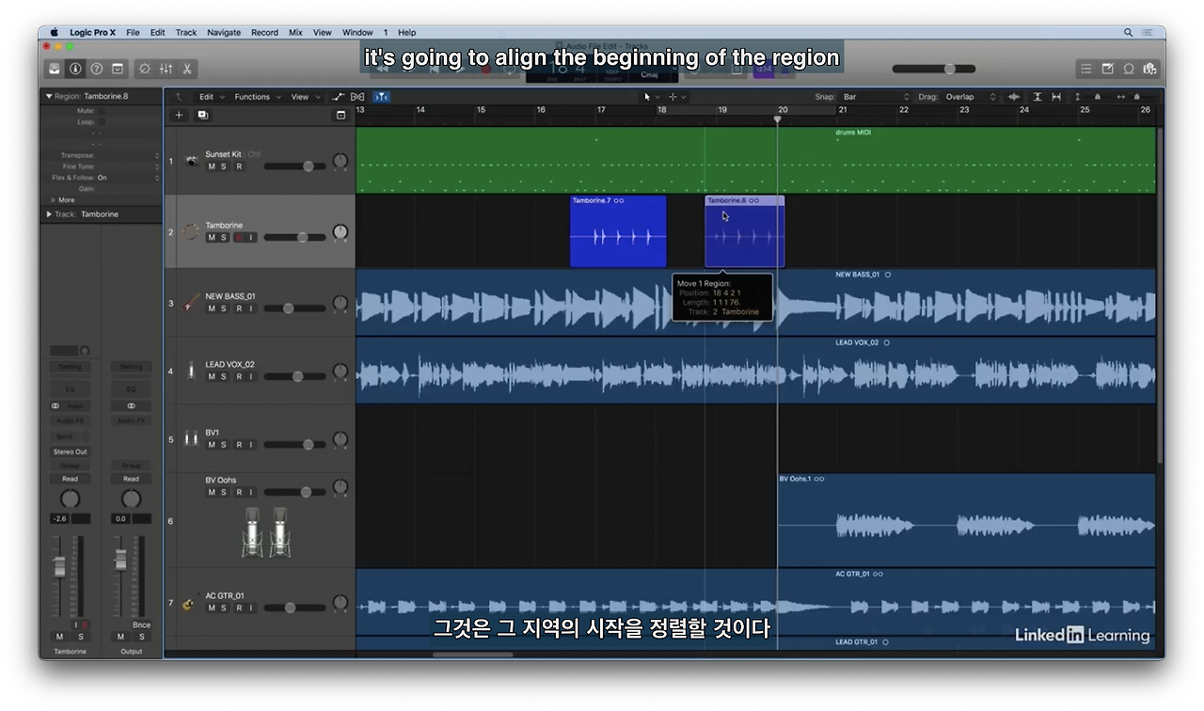Open the Functions dropdown menu
Viewport: 1204px width, 711px height.
256,97
